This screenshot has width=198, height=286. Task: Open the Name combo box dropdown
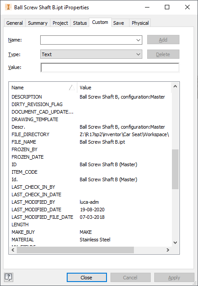[x=138, y=40]
